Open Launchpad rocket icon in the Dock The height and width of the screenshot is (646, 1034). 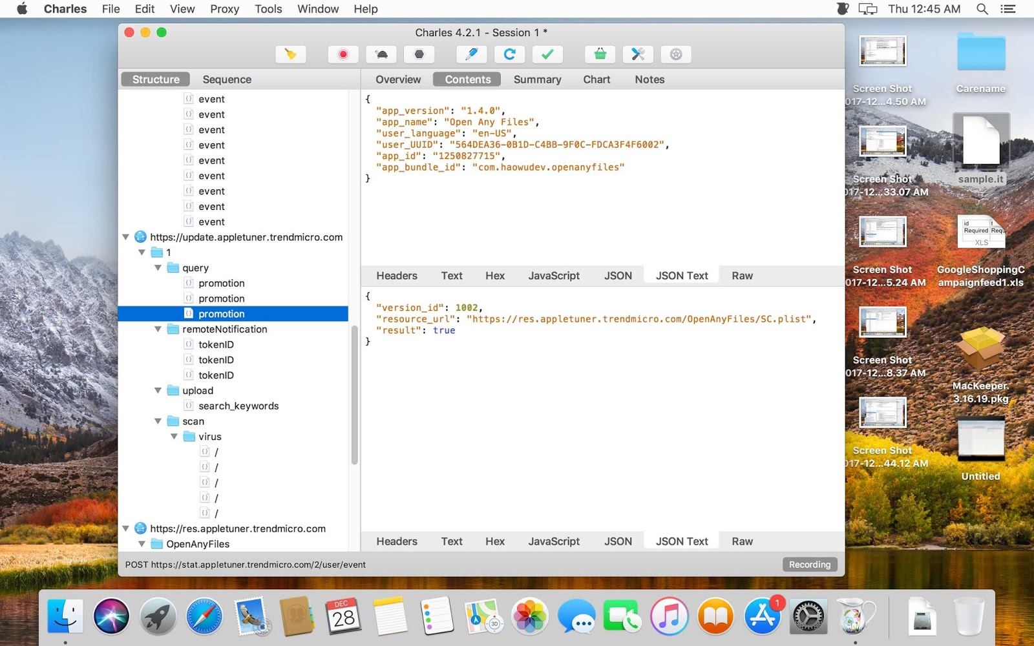[x=158, y=616]
